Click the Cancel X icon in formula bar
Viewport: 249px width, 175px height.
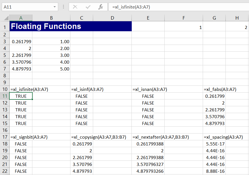click(x=75, y=7)
